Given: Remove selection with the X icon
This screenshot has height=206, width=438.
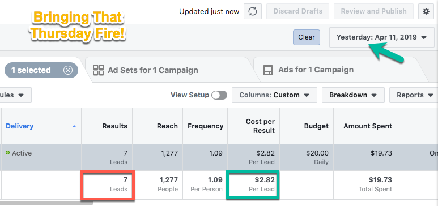Looking at the screenshot, I should click(68, 70).
